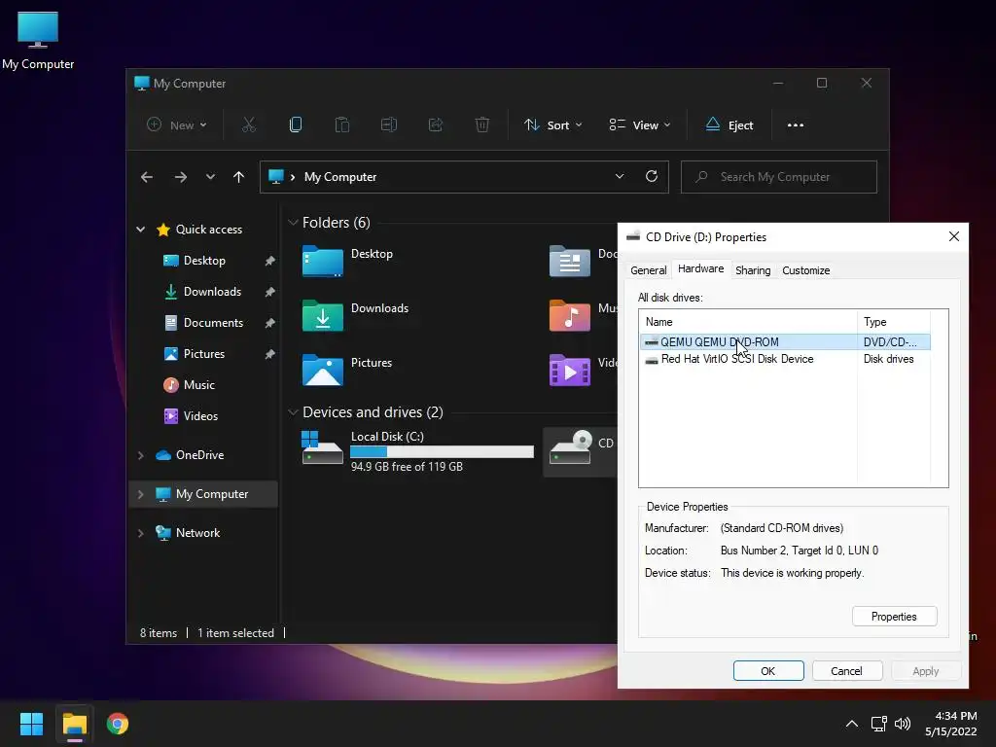Open the volume speaker tray icon
The image size is (996, 747).
902,724
